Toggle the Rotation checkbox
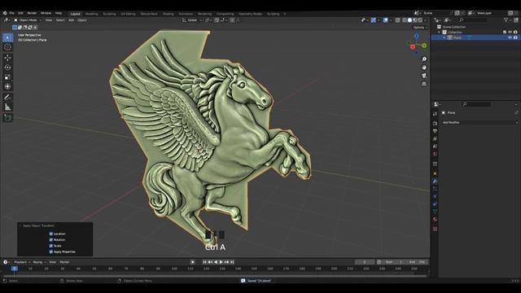Image resolution: width=521 pixels, height=293 pixels. [50, 240]
